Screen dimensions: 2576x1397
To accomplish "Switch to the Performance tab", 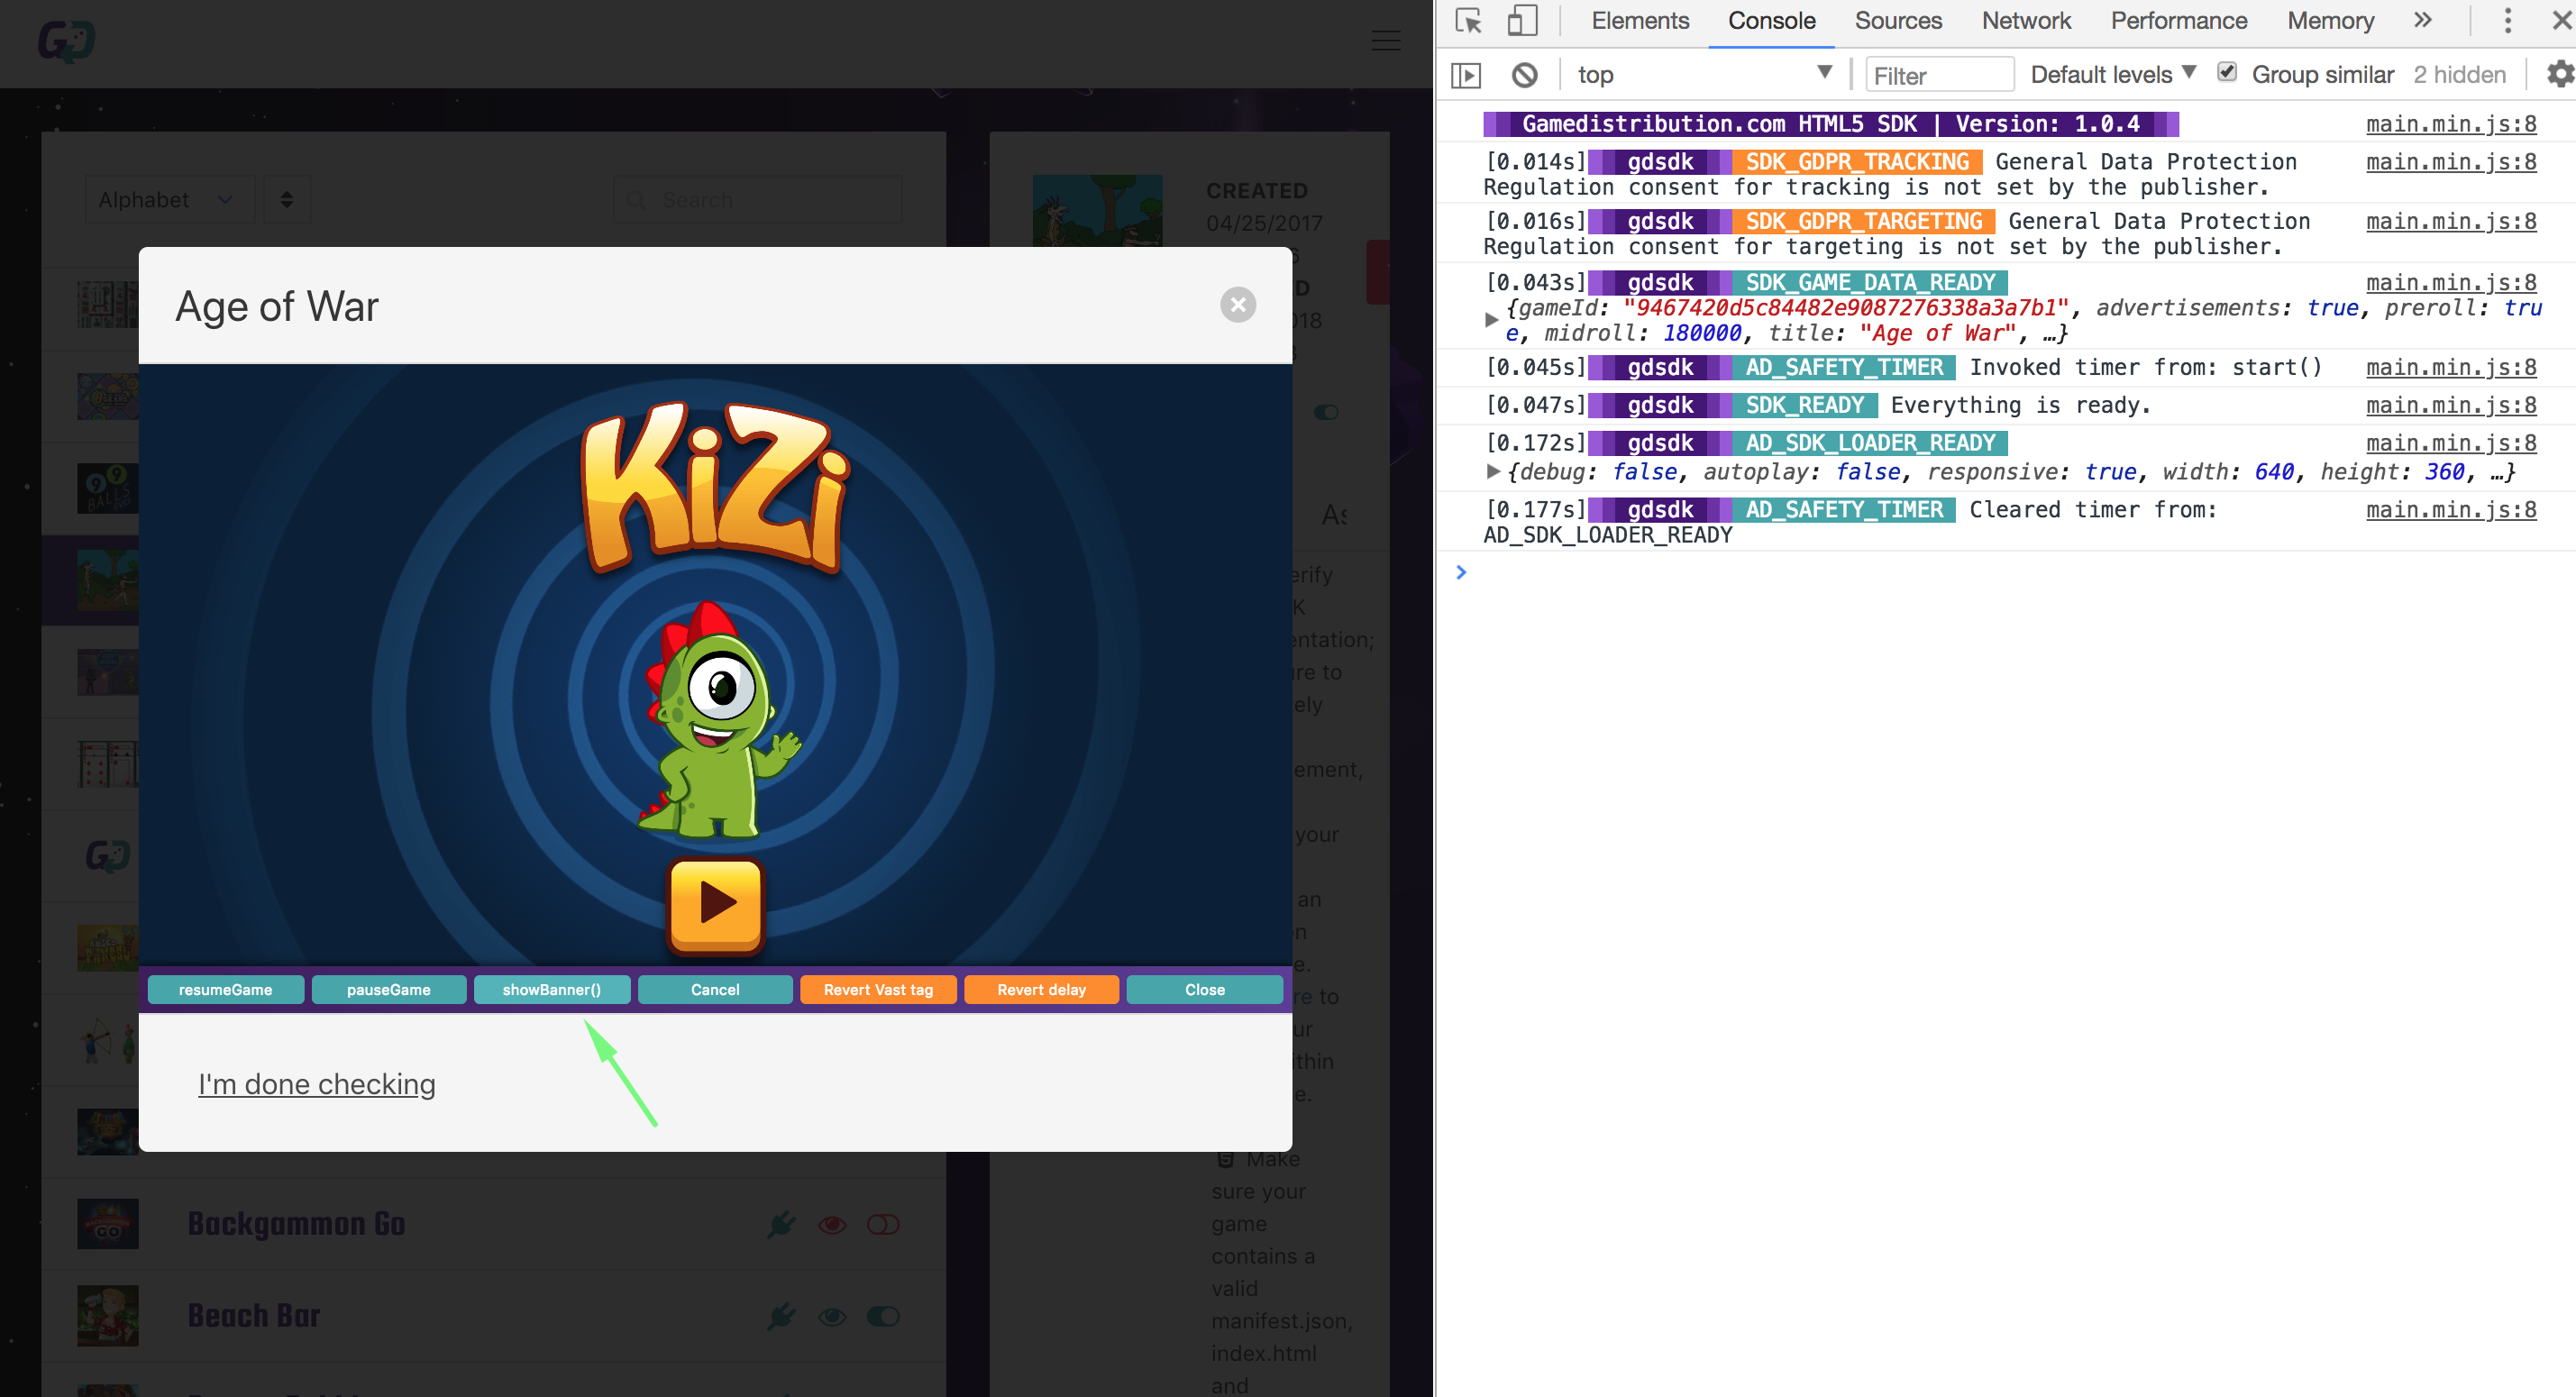I will click(2178, 21).
